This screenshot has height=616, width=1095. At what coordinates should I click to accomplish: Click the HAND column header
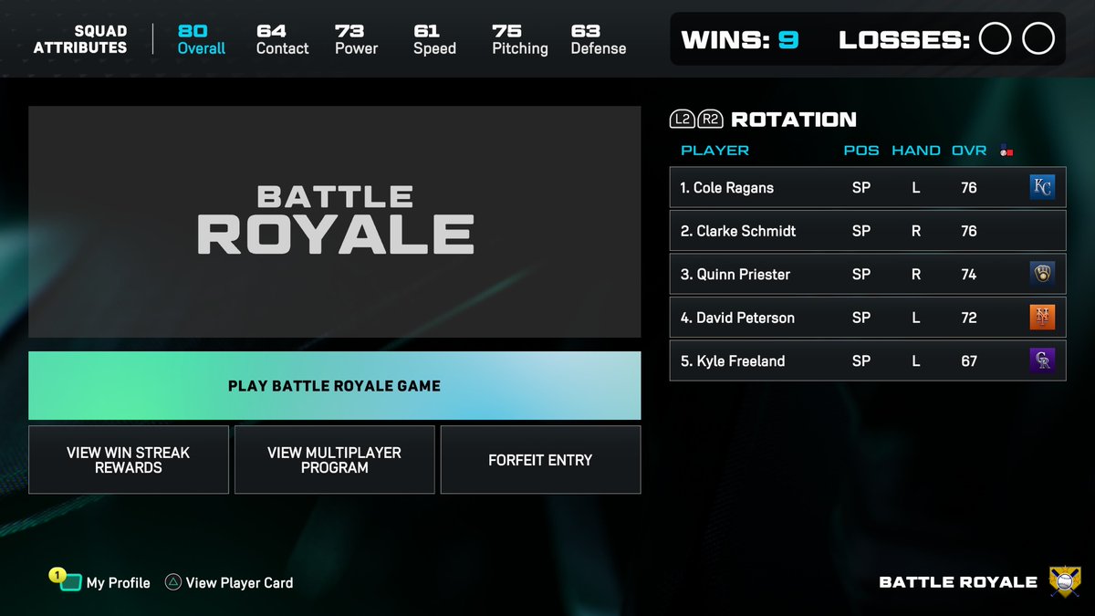(x=916, y=151)
